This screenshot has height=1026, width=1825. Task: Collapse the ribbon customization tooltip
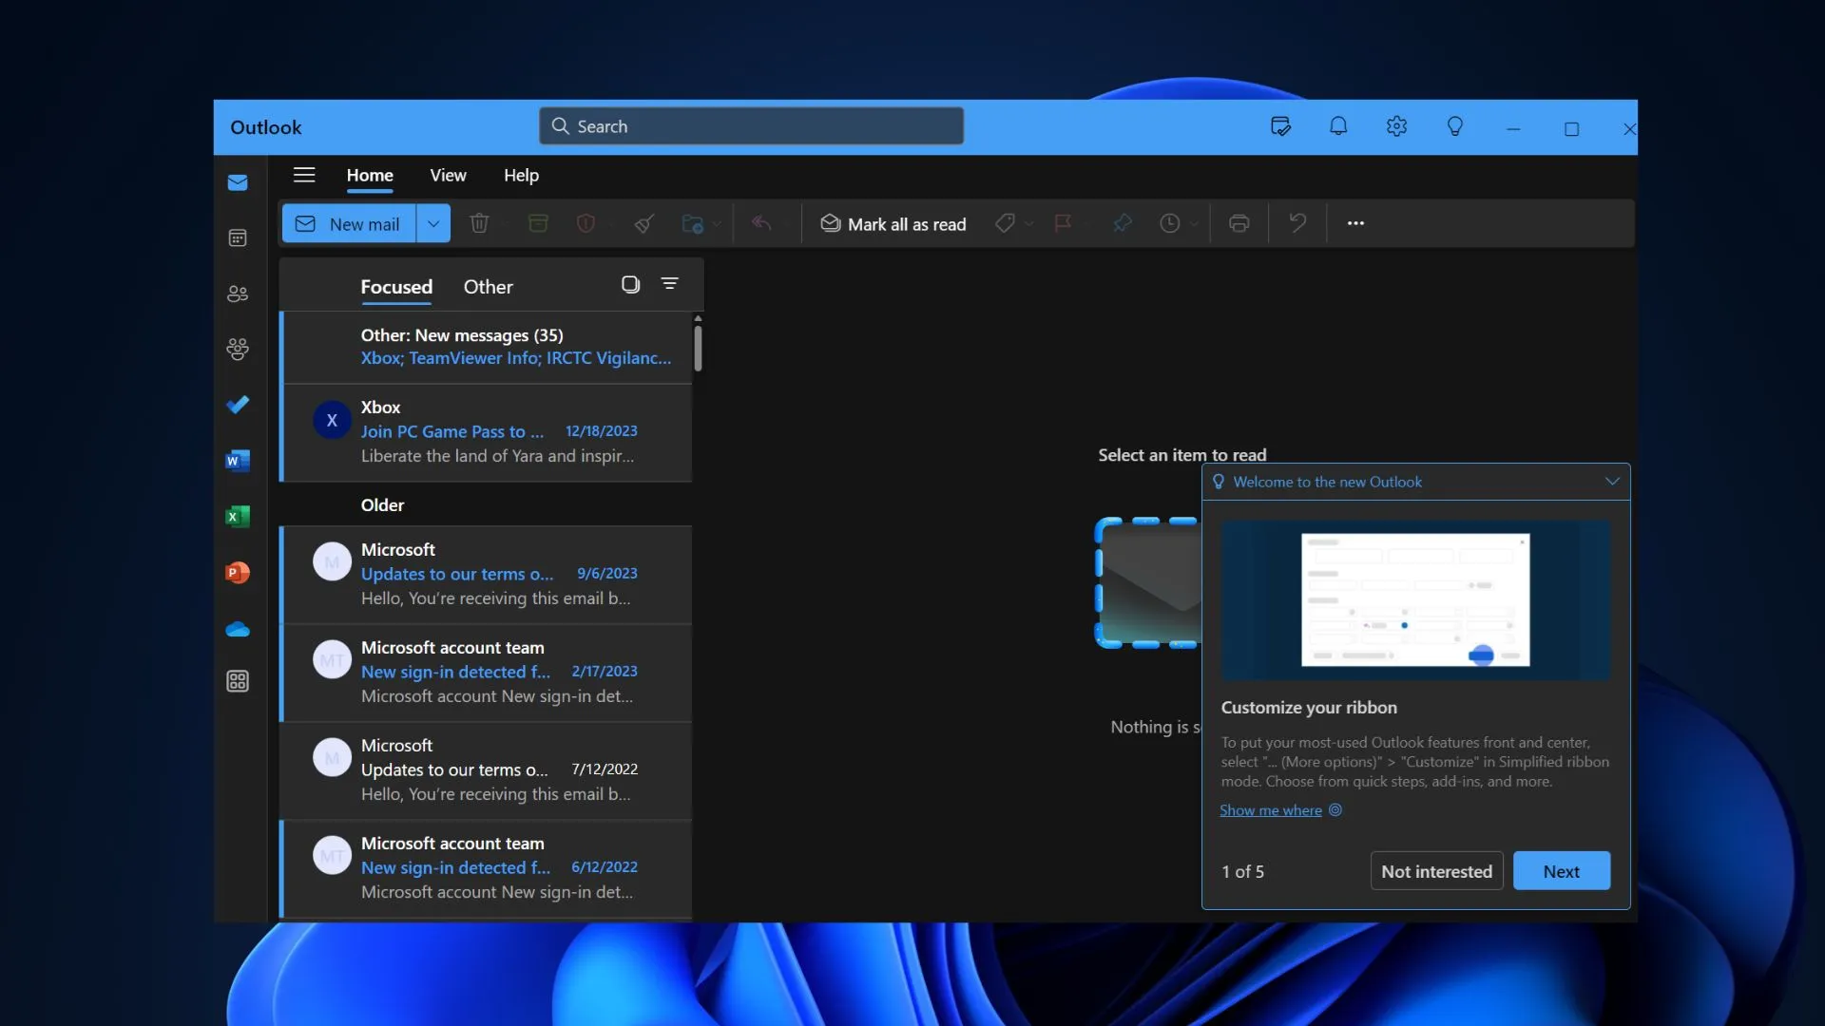tap(1612, 481)
